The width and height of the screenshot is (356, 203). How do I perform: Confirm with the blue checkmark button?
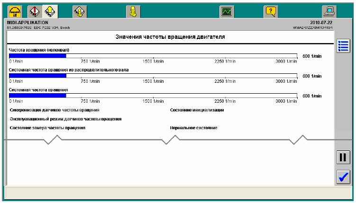point(342,177)
